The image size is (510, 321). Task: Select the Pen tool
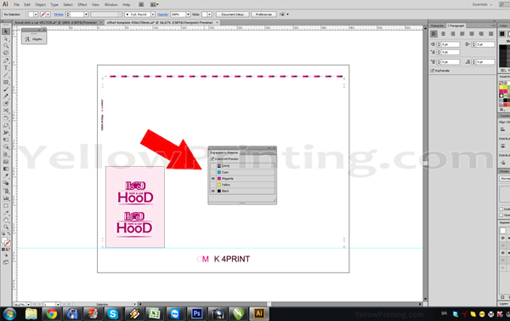pos(6,60)
